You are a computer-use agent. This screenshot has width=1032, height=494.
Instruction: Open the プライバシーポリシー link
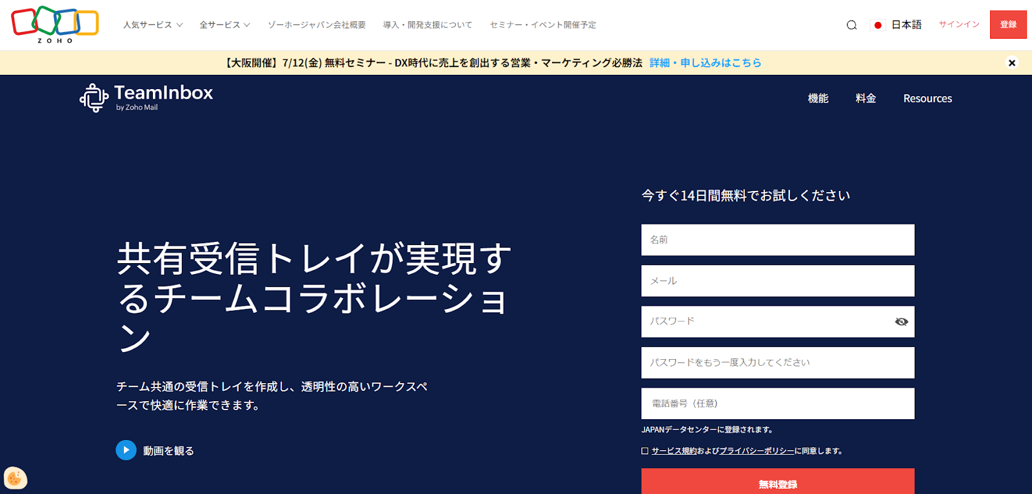(757, 451)
